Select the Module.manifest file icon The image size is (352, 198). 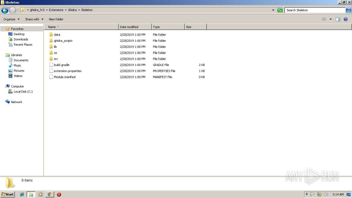(51, 77)
